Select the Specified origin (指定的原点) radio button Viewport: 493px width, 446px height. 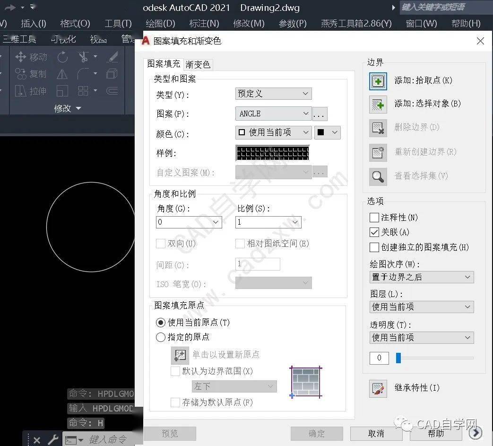(161, 337)
